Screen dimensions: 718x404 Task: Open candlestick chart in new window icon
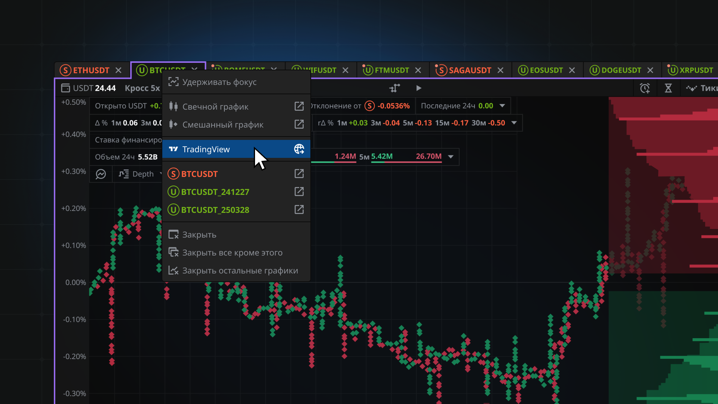pos(299,106)
